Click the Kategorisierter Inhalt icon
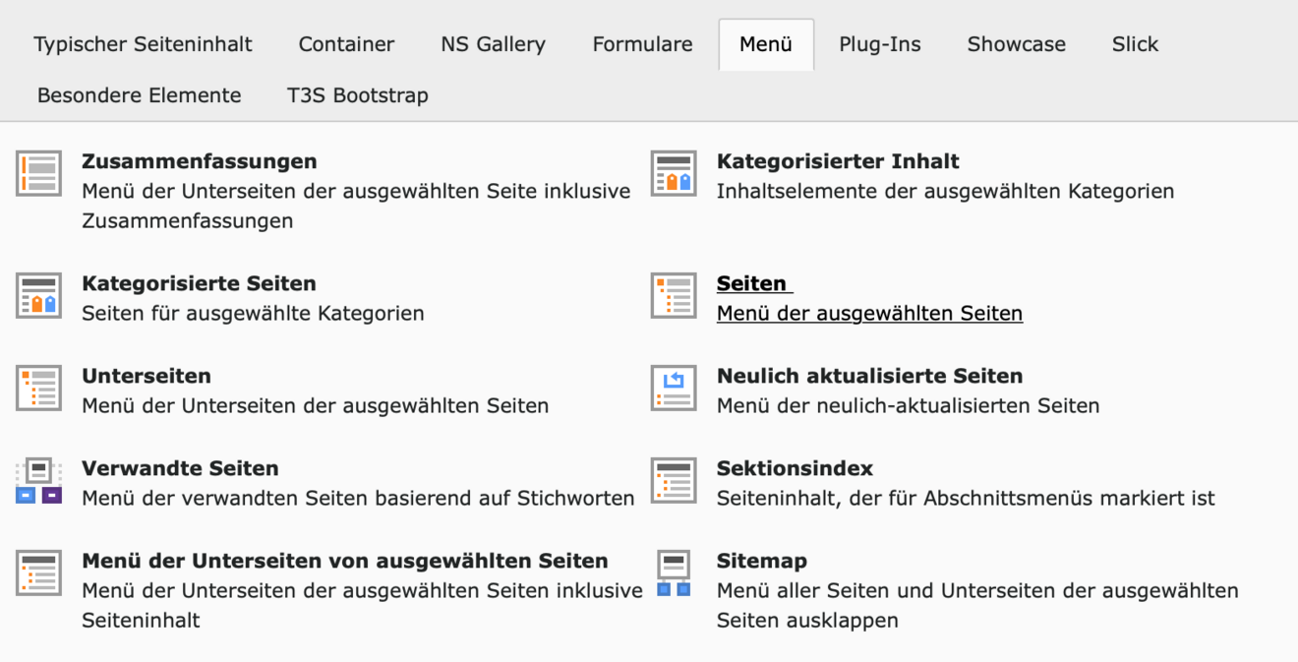The width and height of the screenshot is (1298, 662). pyautogui.click(x=674, y=173)
